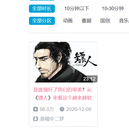Click the upload date 2020-12-09
This screenshot has height=132, width=129.
coord(79,109)
